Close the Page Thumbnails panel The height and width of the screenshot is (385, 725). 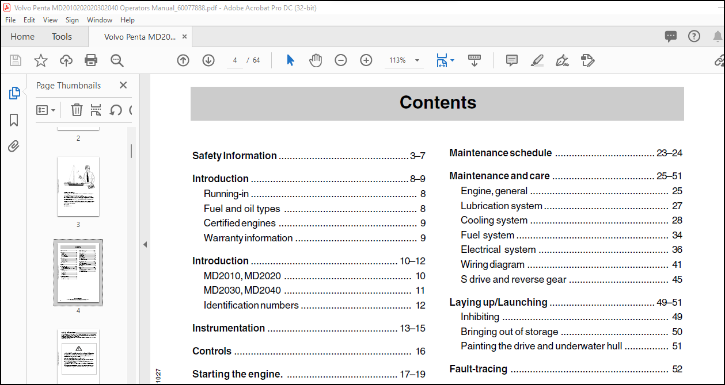click(123, 85)
